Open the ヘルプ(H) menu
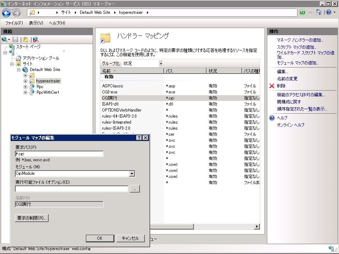The height and width of the screenshot is (254, 339). [57, 23]
